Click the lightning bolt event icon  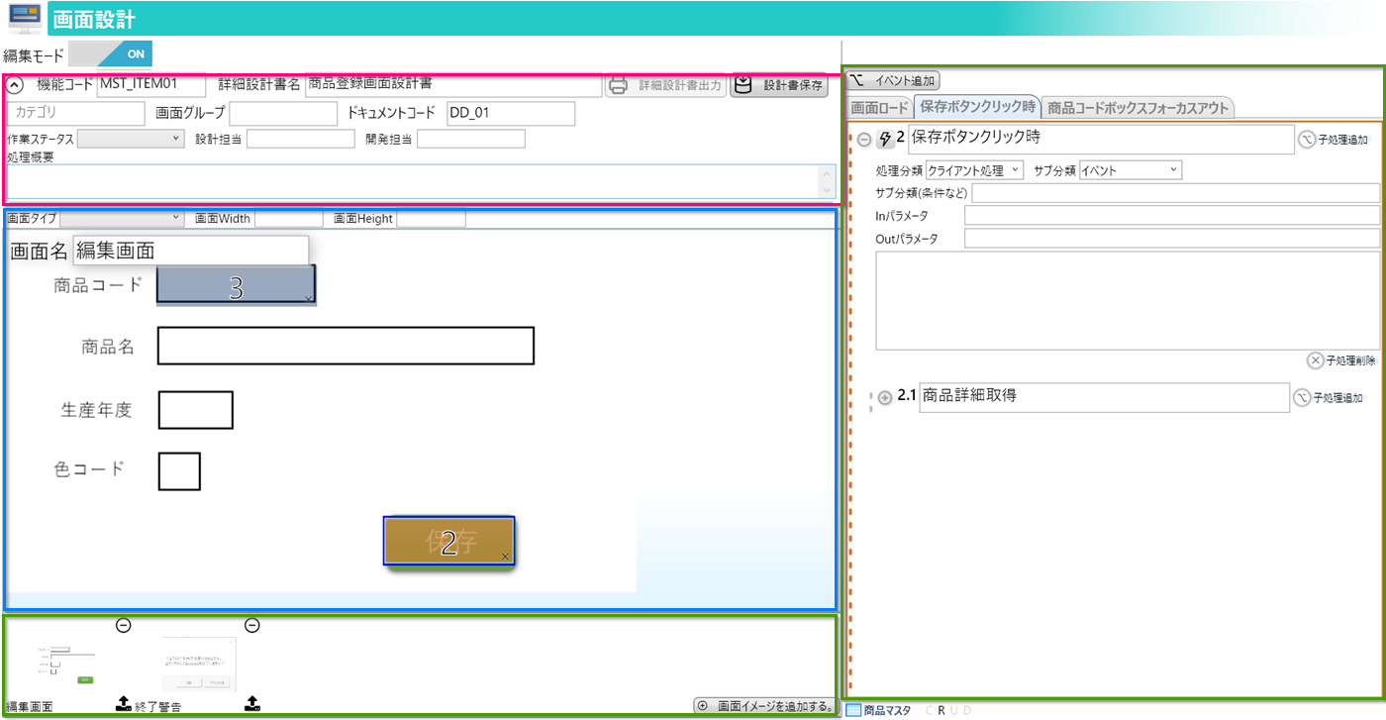[885, 140]
